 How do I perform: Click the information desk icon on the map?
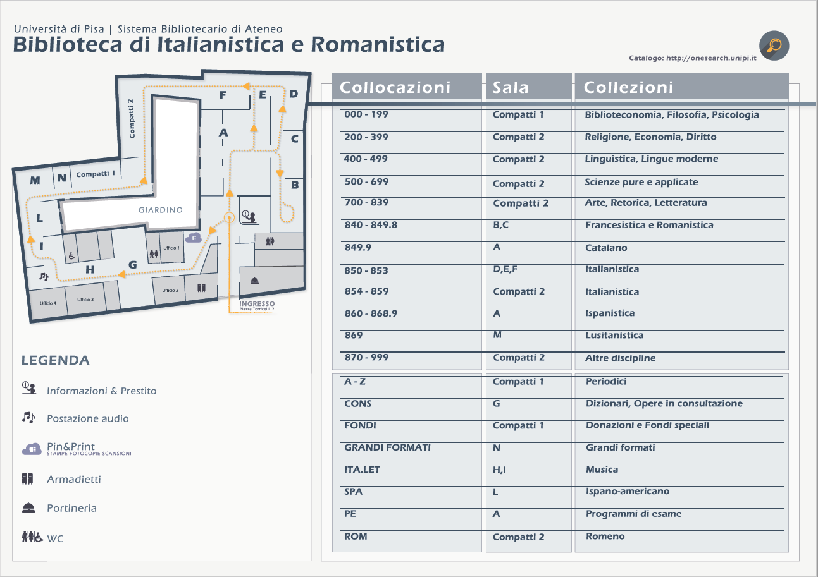[249, 217]
